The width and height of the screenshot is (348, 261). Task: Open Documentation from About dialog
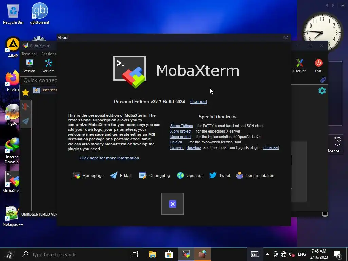coord(255,176)
